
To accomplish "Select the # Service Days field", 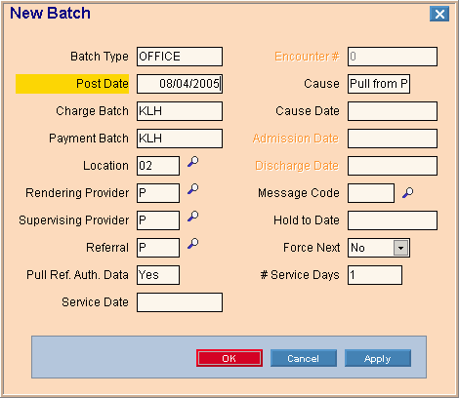I will coord(375,275).
